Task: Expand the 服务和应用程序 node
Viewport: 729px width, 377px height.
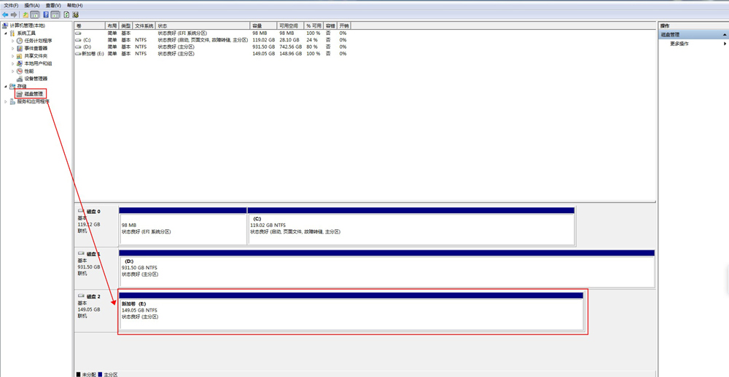Action: 6,102
